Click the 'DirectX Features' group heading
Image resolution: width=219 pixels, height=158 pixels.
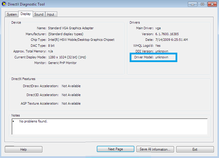click(23, 79)
